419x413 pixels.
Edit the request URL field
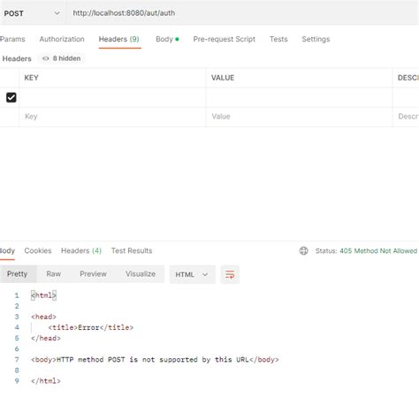pos(242,13)
